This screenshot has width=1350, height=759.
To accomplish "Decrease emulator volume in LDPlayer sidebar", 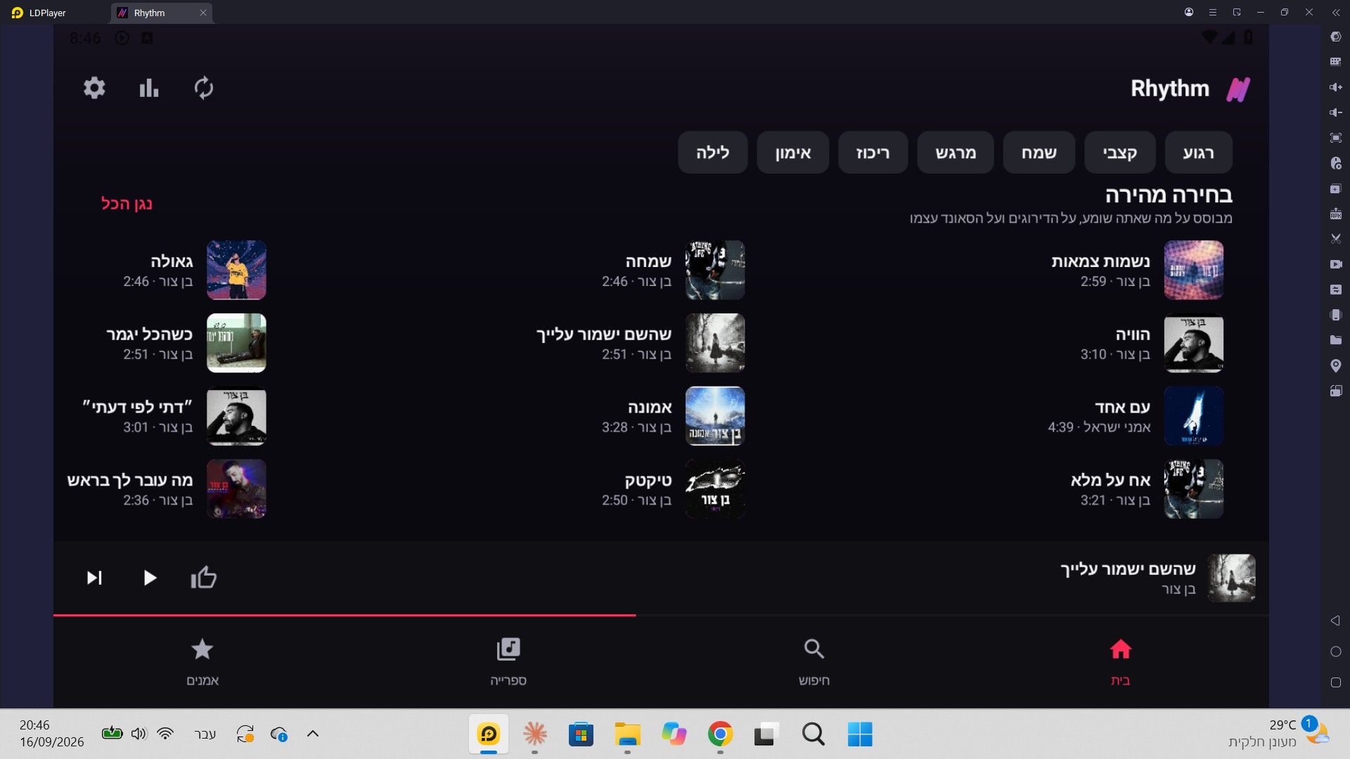I will point(1336,112).
